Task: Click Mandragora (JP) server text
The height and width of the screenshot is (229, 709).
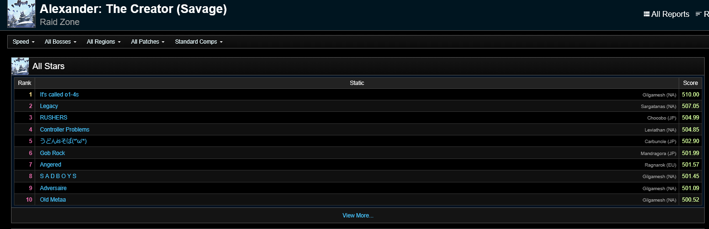Action: 658,154
